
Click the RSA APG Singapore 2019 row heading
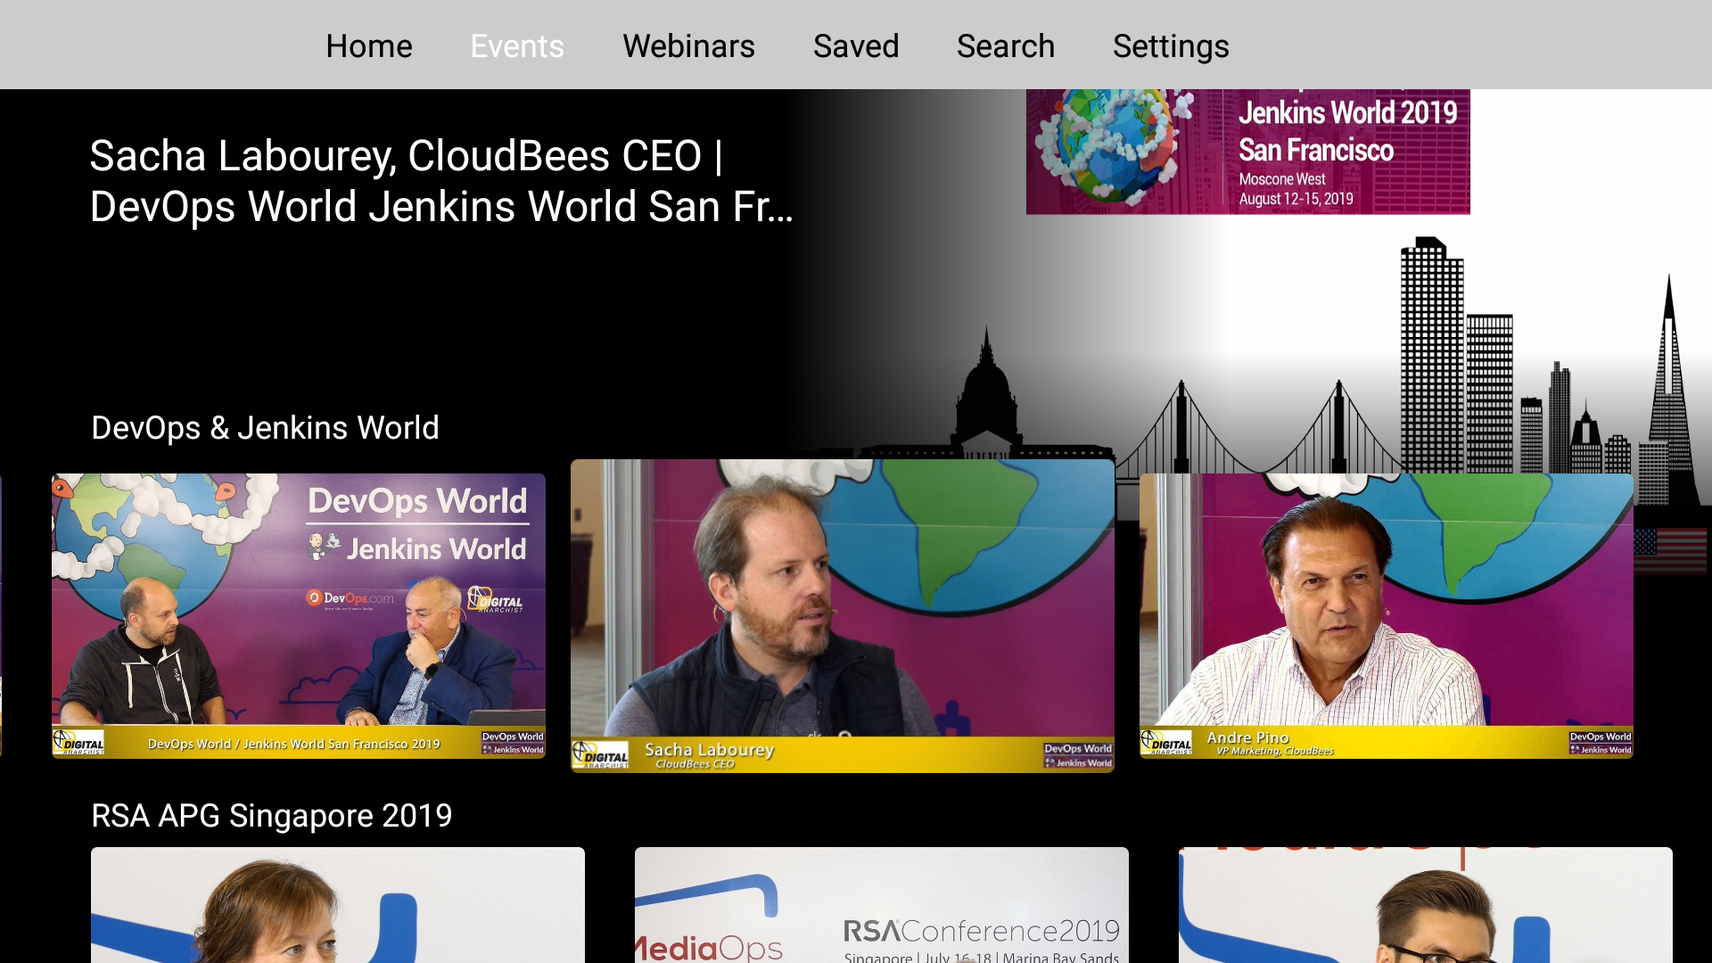click(272, 816)
